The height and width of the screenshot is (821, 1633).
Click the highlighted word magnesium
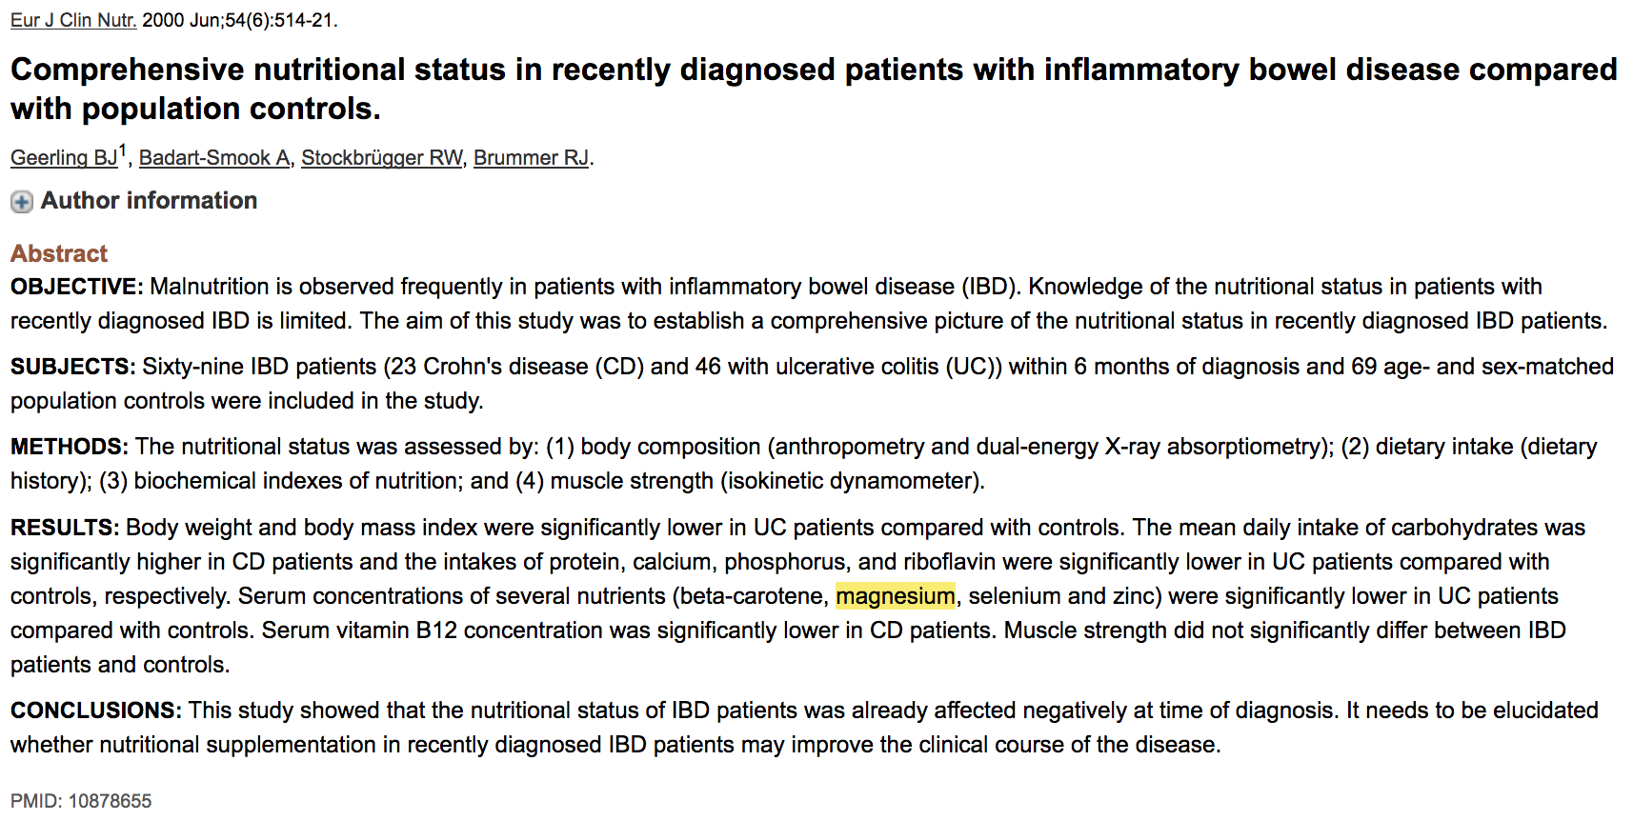(x=895, y=596)
